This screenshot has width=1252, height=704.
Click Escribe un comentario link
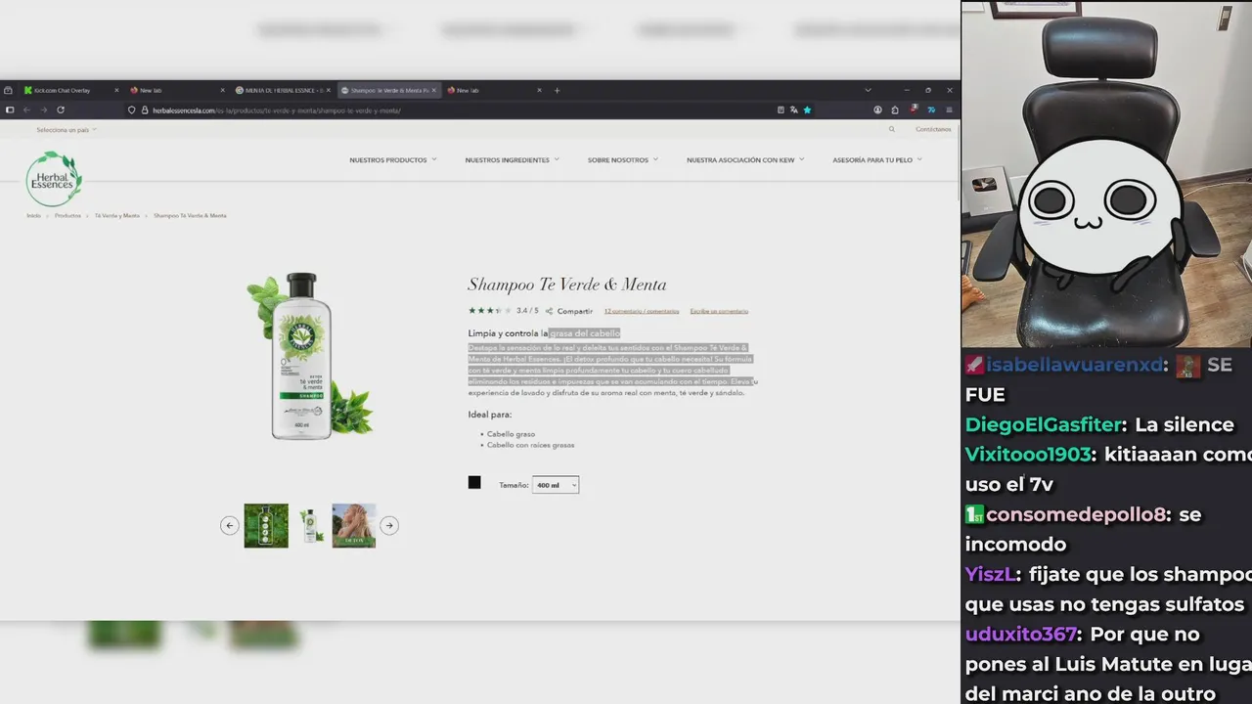click(x=719, y=311)
